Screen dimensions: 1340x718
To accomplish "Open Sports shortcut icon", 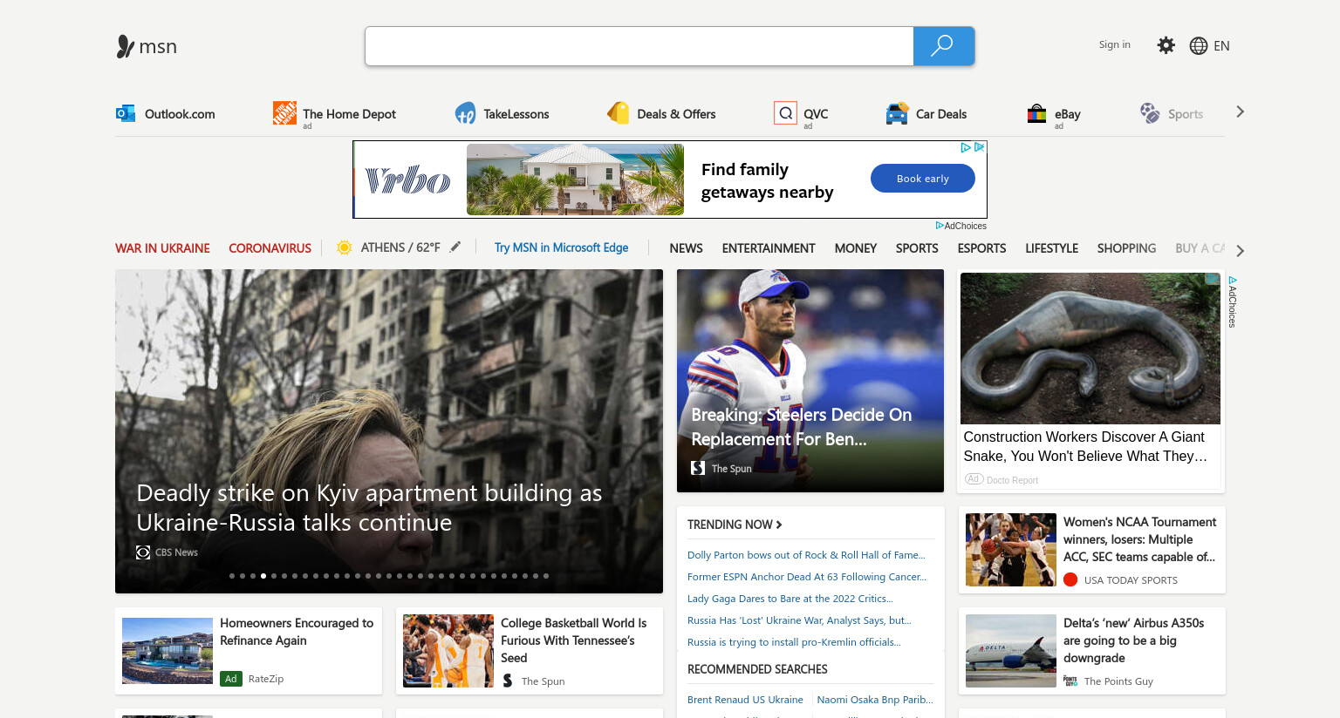I will [1150, 113].
